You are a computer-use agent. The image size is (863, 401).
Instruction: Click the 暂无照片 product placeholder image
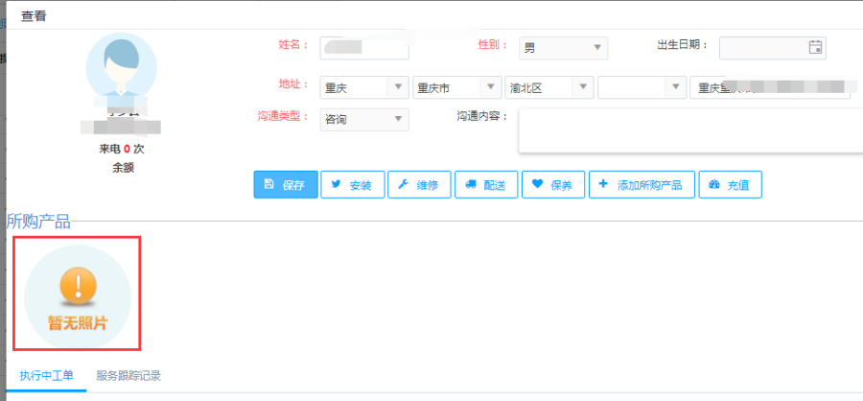(x=78, y=294)
